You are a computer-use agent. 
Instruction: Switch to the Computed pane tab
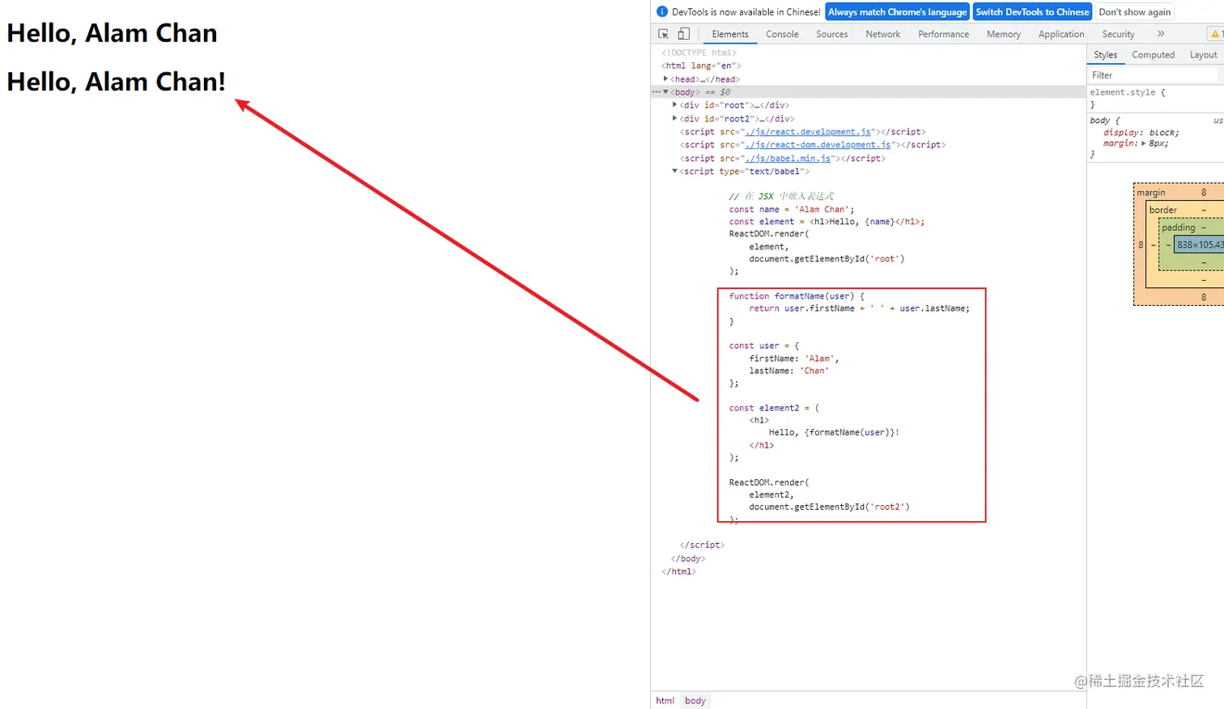(x=1153, y=55)
